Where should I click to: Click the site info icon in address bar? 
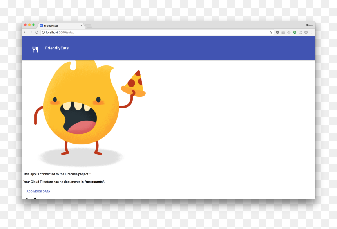tap(43, 32)
